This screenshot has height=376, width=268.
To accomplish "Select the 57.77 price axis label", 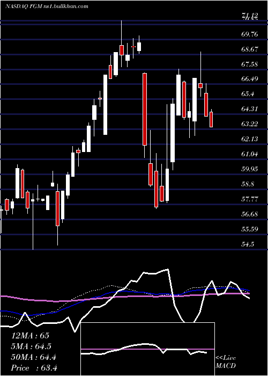I will point(250,199).
